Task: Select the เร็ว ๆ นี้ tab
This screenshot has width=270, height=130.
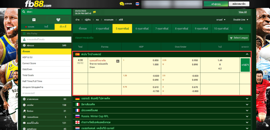Action: click(63, 27)
